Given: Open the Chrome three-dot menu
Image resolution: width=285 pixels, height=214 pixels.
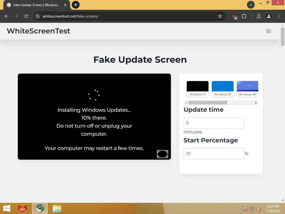Looking at the screenshot, I should tap(279, 16).
